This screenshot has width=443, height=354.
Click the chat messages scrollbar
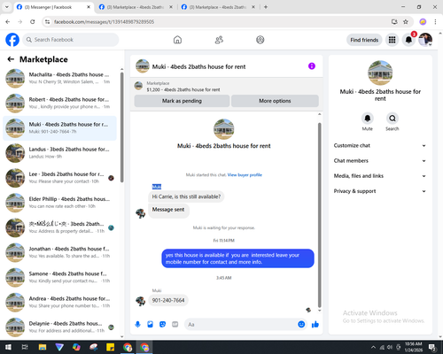coord(319,215)
